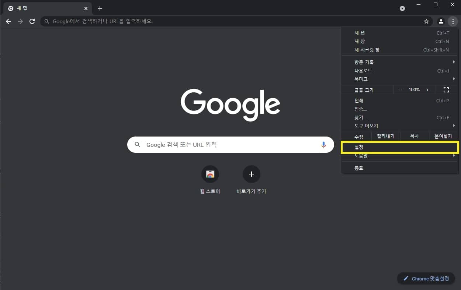Click the 바로가기 추가 plus icon
Screen dimensions: 461x290
point(251,174)
